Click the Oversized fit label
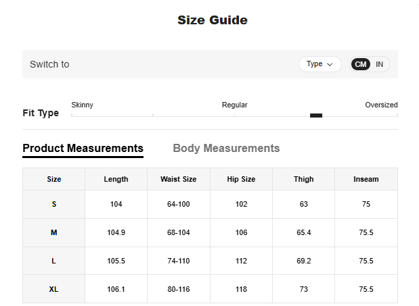This screenshot has height=306, width=419. [381, 105]
